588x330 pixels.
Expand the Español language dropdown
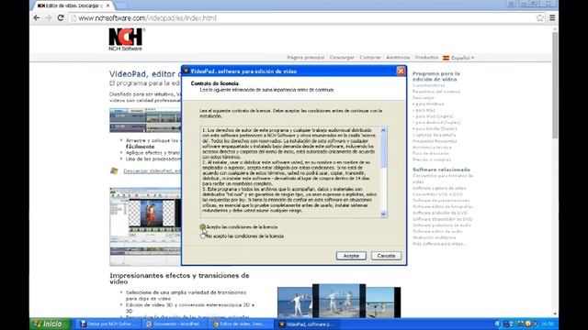click(x=462, y=58)
